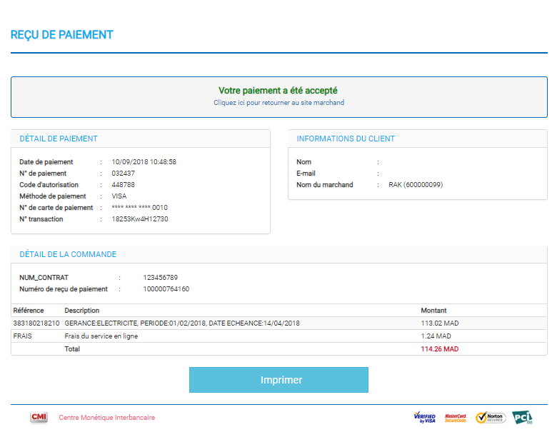
Task: Click the PCI compliance badge
Action: (522, 418)
